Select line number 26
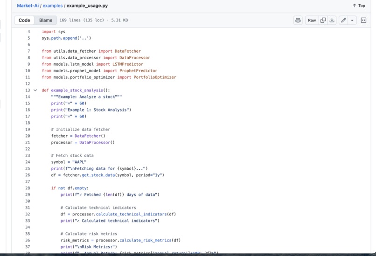 click(x=28, y=175)
